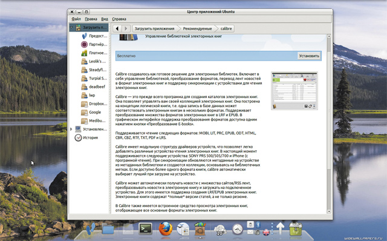This screenshot has width=387, height=241.
Task: Go to Загрузить приложения breadcrumb
Action: click(155, 28)
